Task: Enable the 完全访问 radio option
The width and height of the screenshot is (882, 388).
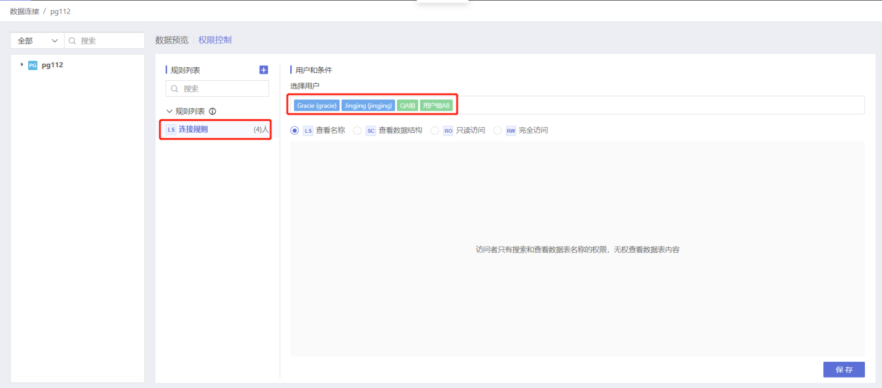Action: [x=497, y=130]
